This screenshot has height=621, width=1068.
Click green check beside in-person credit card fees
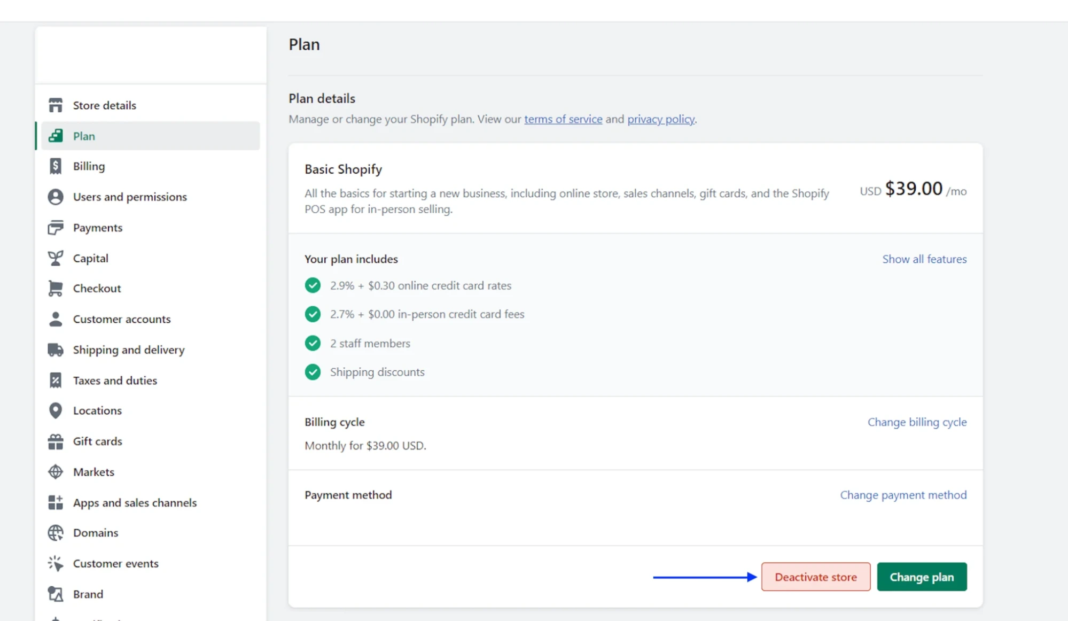pos(313,314)
